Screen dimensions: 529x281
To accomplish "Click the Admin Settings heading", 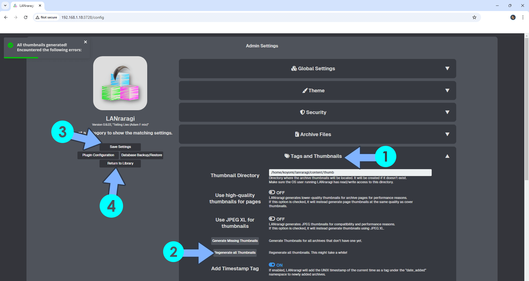I will click(x=262, y=46).
